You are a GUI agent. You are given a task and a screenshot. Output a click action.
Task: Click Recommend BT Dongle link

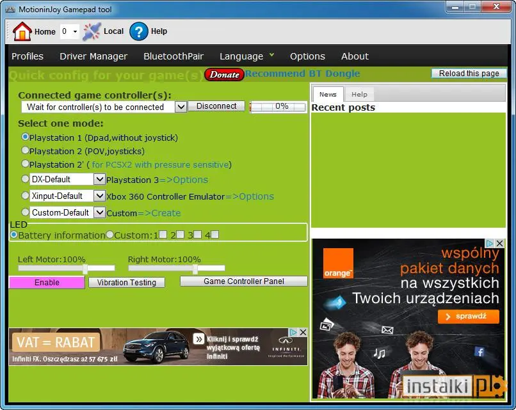point(302,74)
